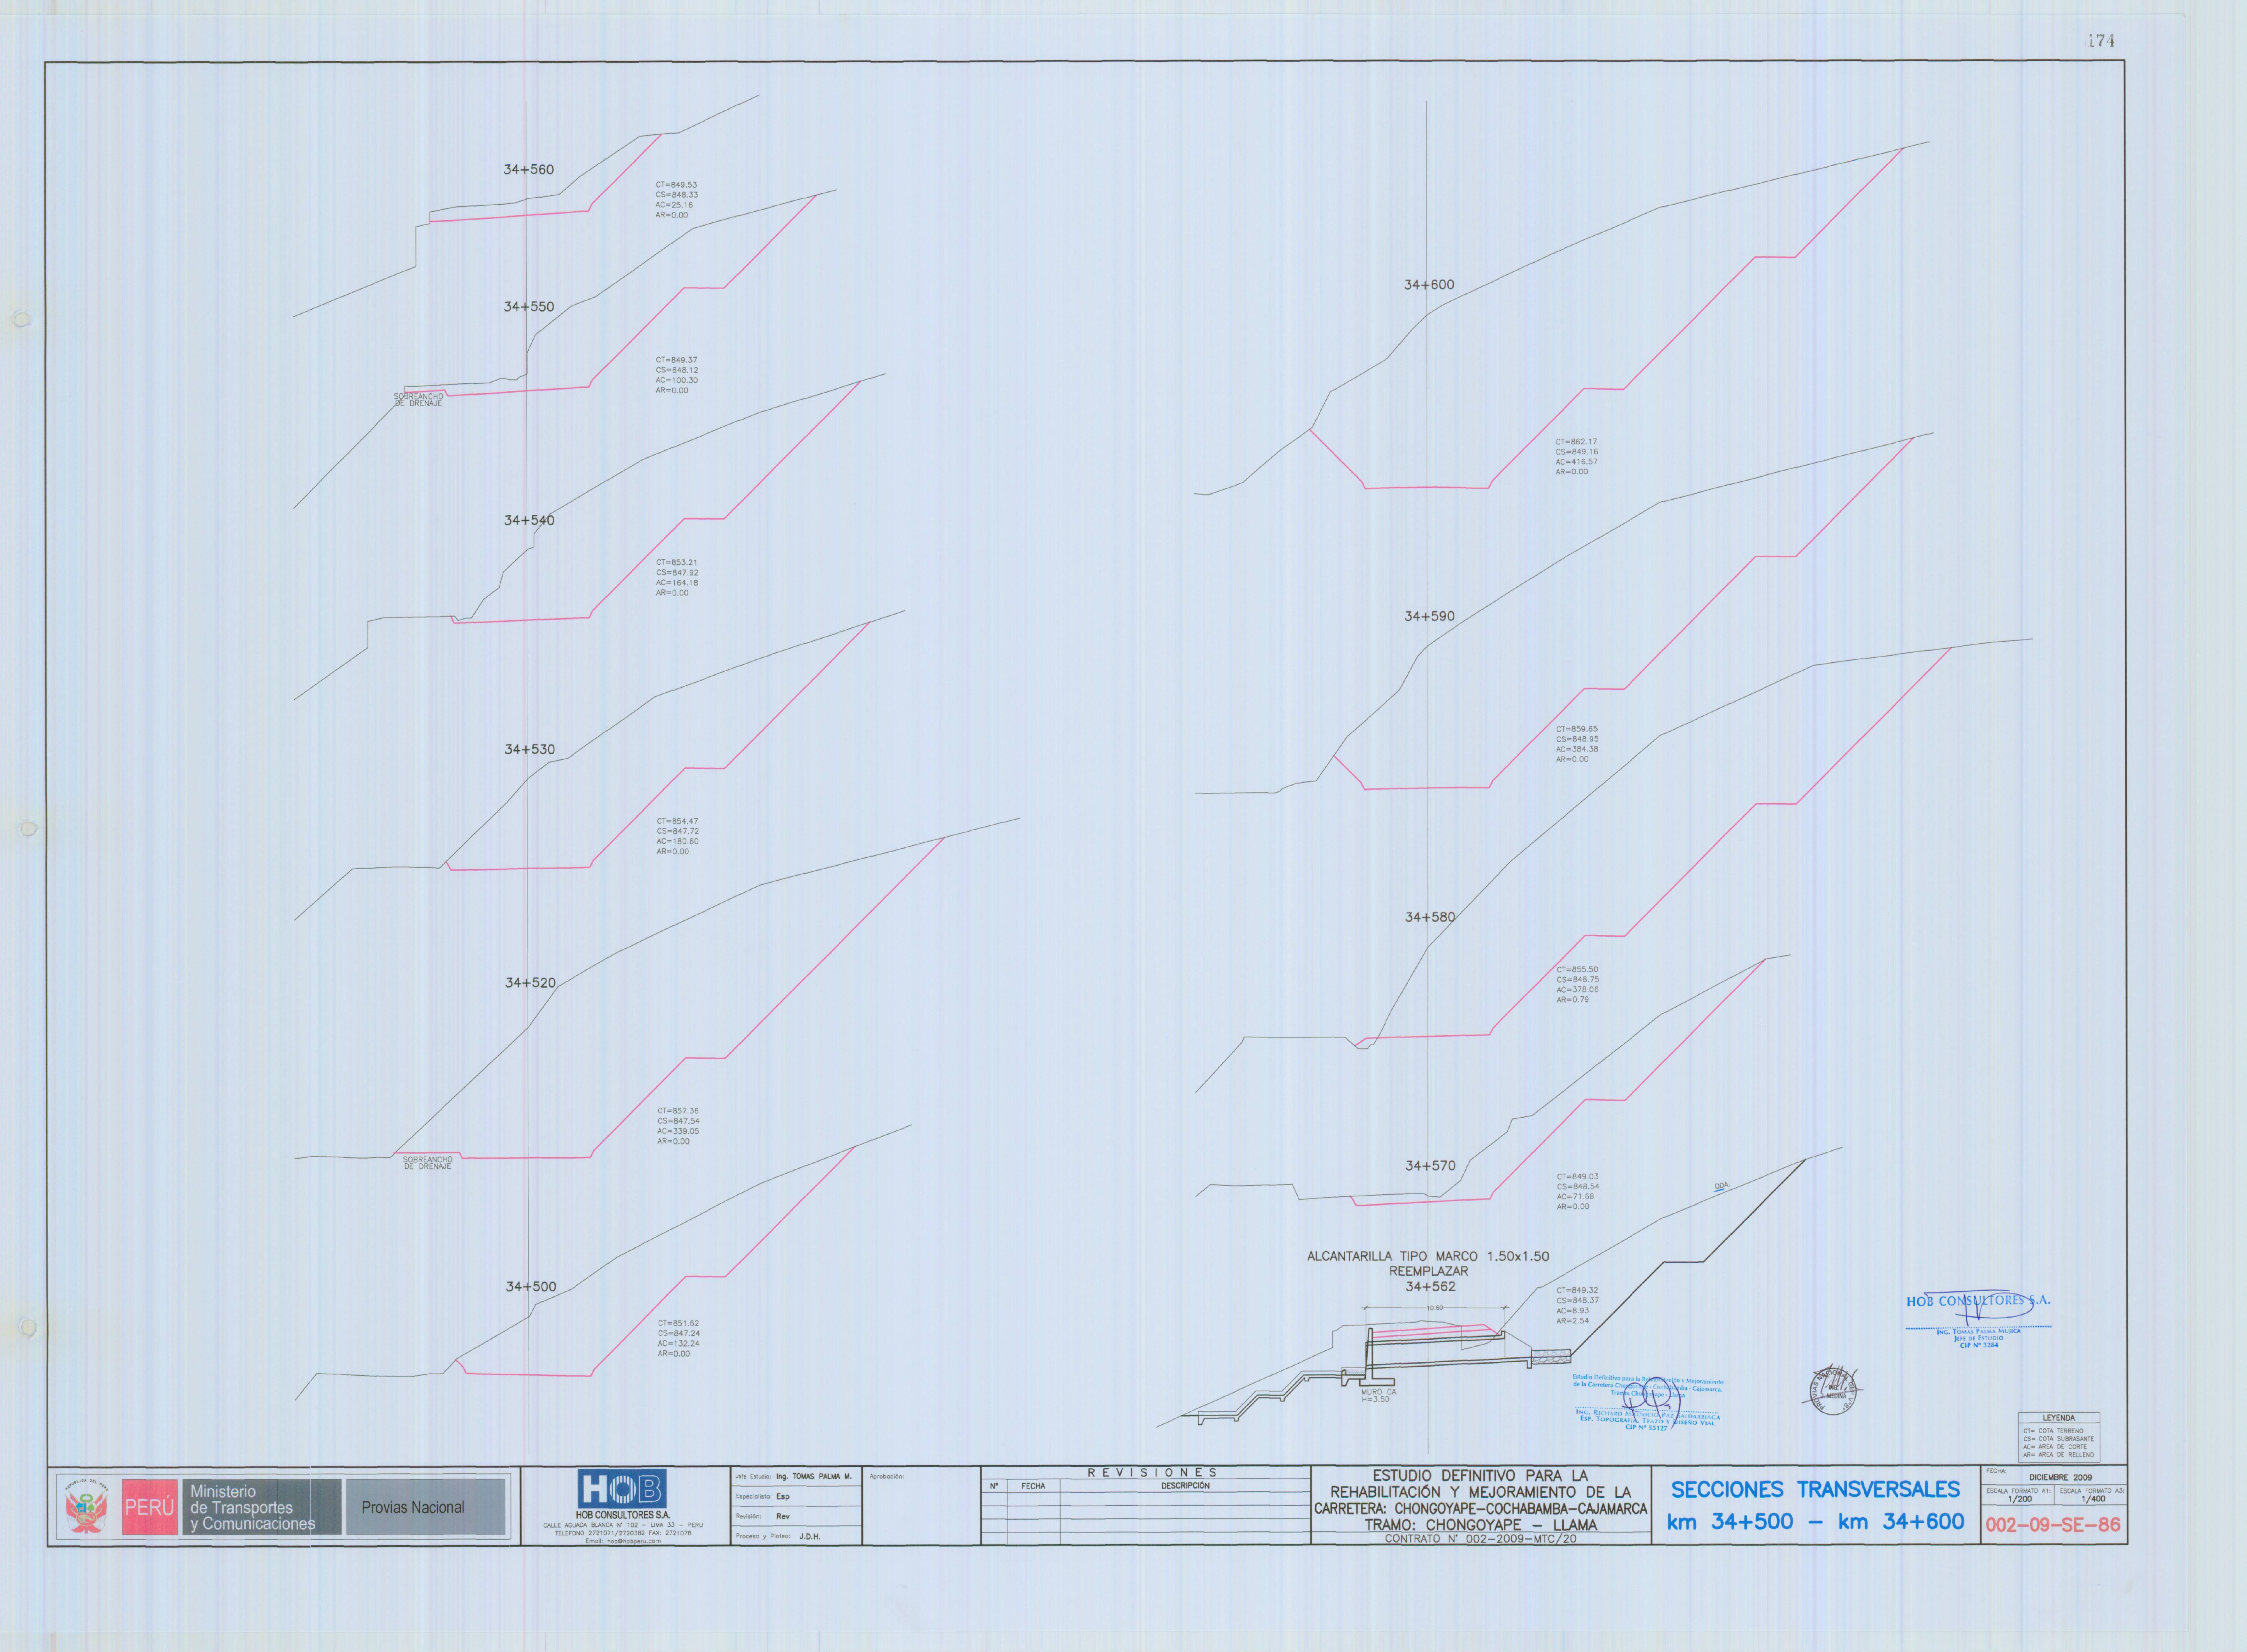This screenshot has width=2247, height=1652.
Task: Click the Ministerio de Transportes y Comunicaciones banner
Action: tap(262, 1507)
